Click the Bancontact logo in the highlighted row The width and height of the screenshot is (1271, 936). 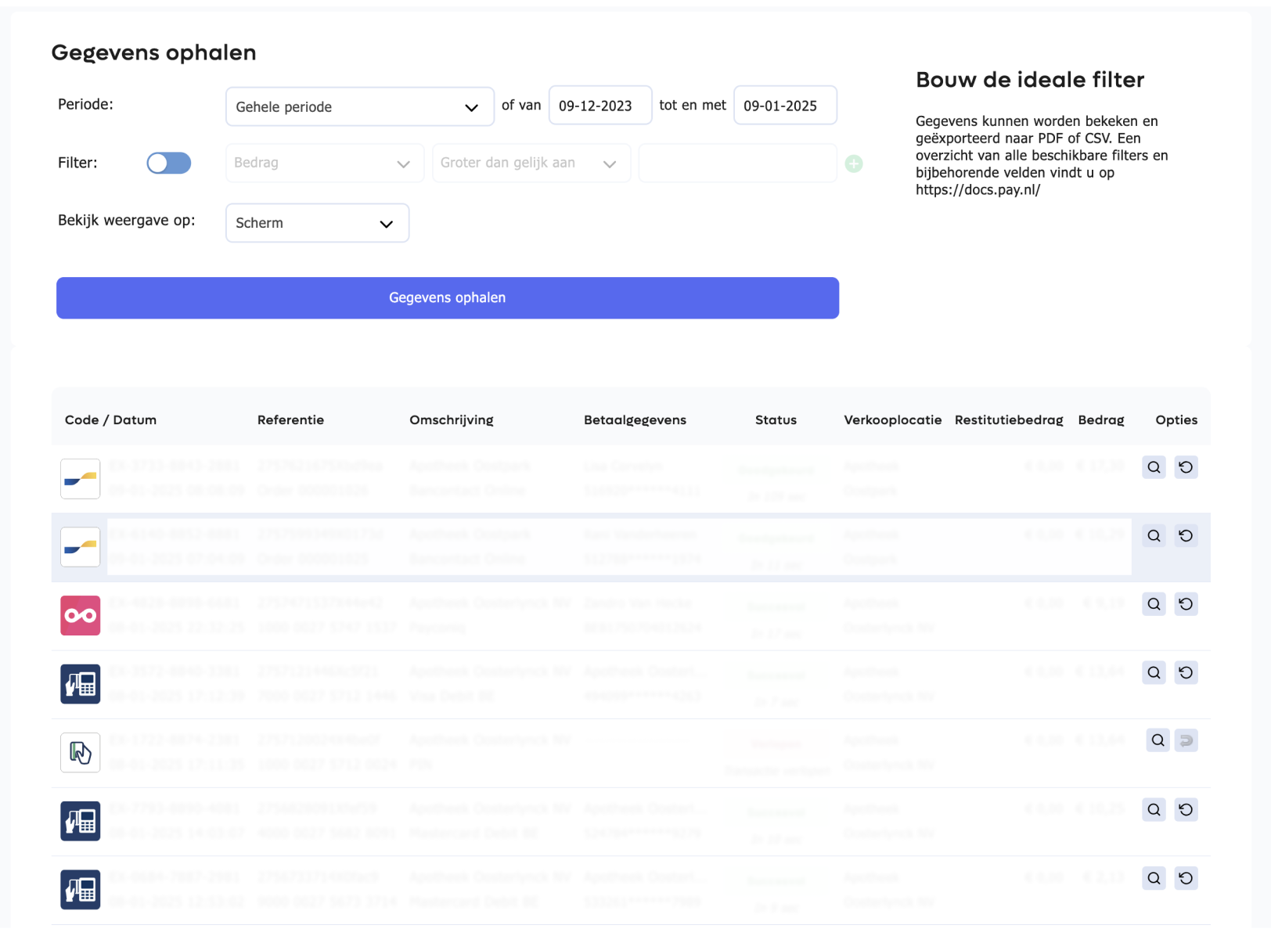pos(81,547)
